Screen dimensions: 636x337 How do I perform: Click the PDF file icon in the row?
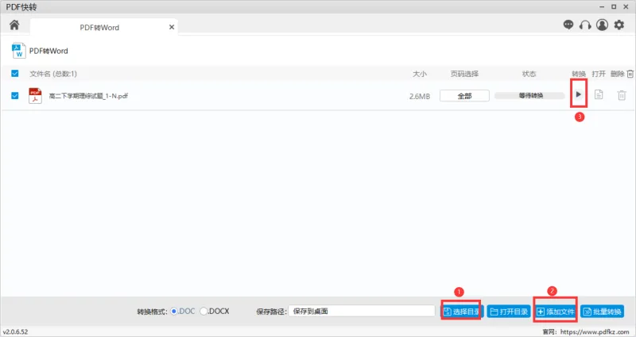coord(35,96)
